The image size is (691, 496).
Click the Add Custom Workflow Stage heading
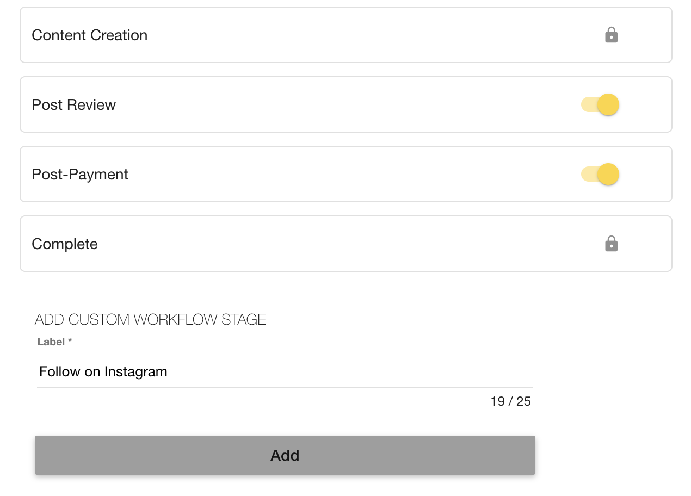tap(151, 319)
